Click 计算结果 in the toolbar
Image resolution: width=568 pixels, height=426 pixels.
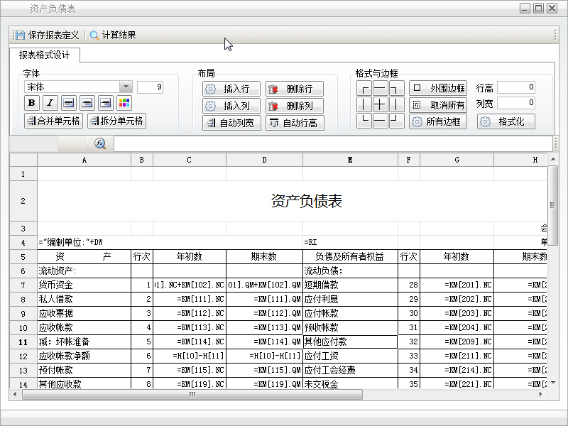(113, 35)
